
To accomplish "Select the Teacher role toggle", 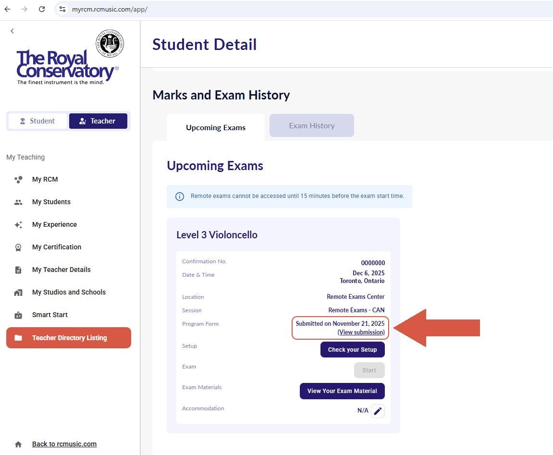I will coord(98,121).
